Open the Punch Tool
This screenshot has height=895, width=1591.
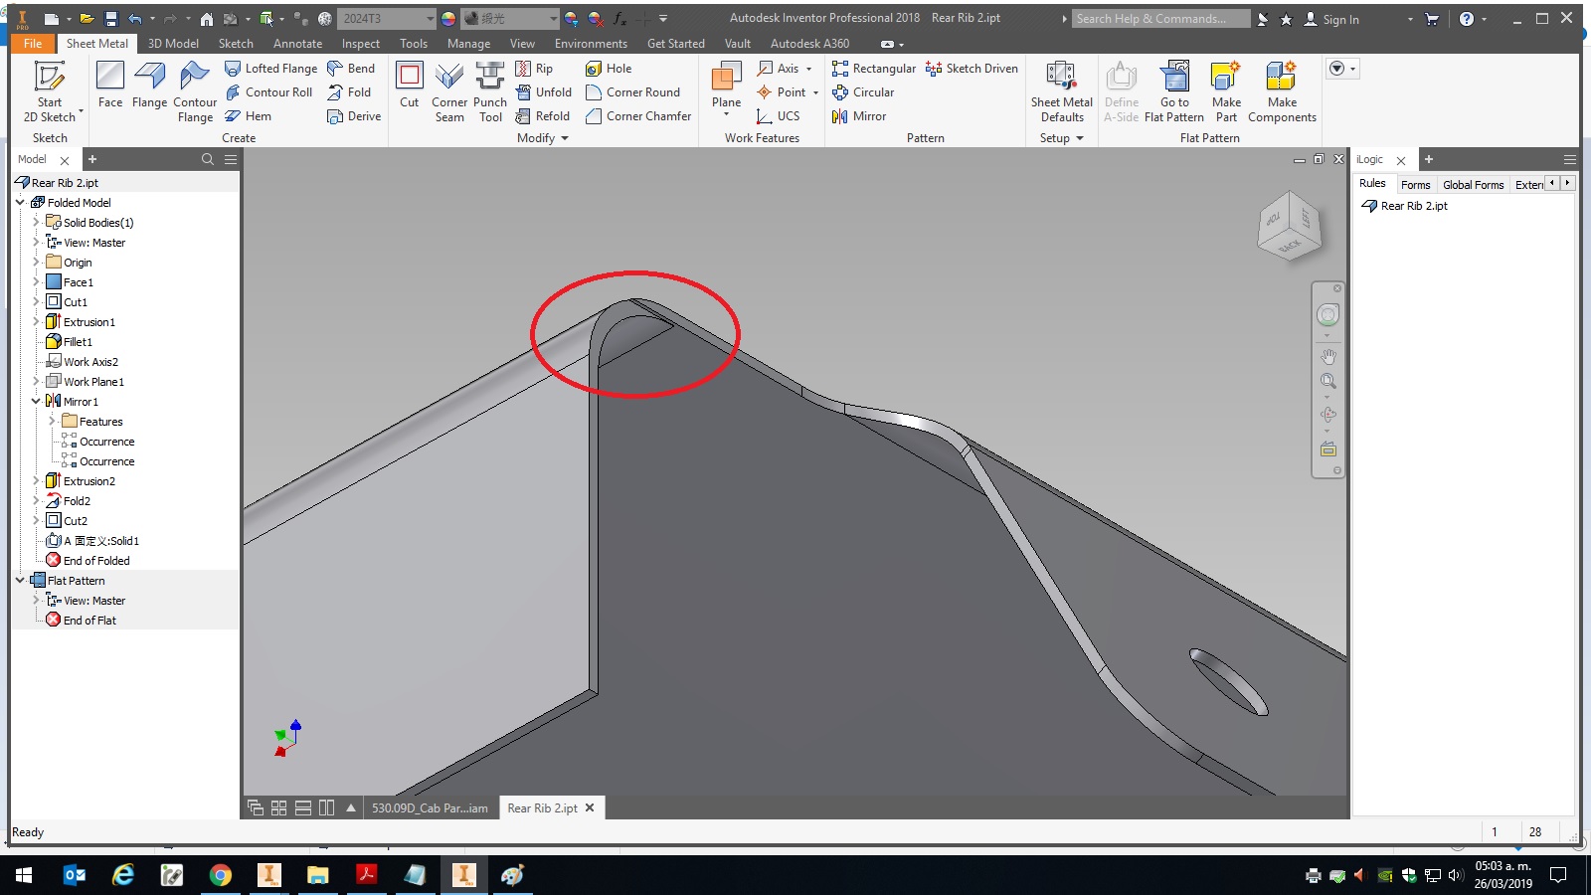(489, 89)
